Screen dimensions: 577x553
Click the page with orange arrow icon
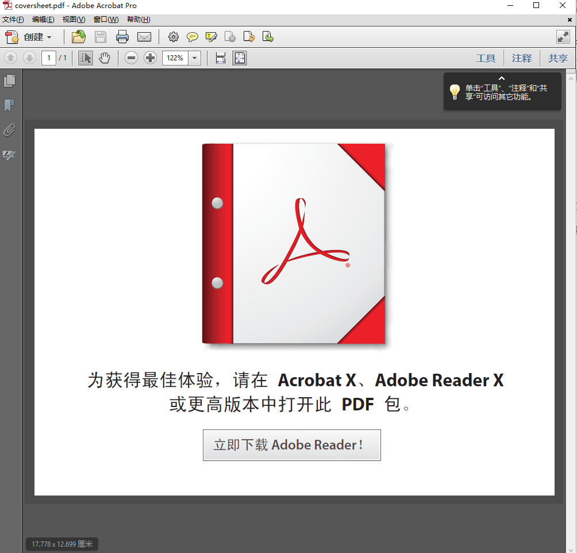249,37
